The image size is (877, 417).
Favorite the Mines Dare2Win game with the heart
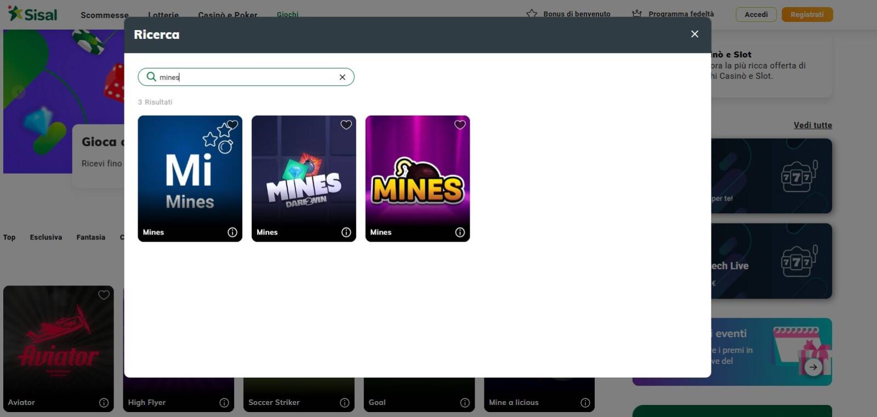click(x=346, y=125)
